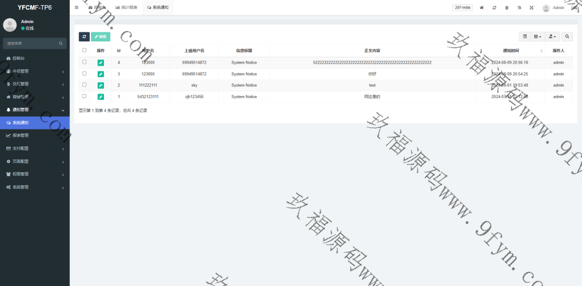Collapse sidebar using the hamburger icon
The image size is (582, 286).
click(77, 7)
